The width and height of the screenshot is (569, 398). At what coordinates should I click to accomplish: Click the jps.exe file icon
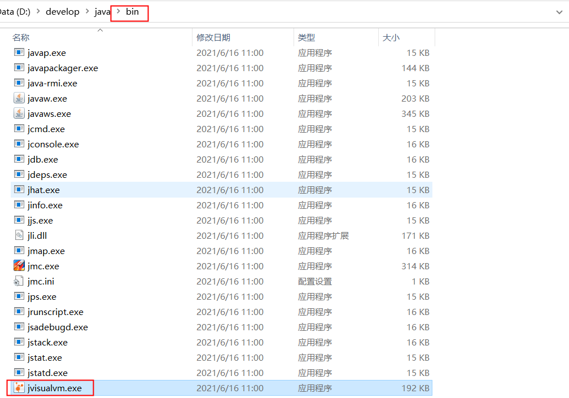[19, 296]
